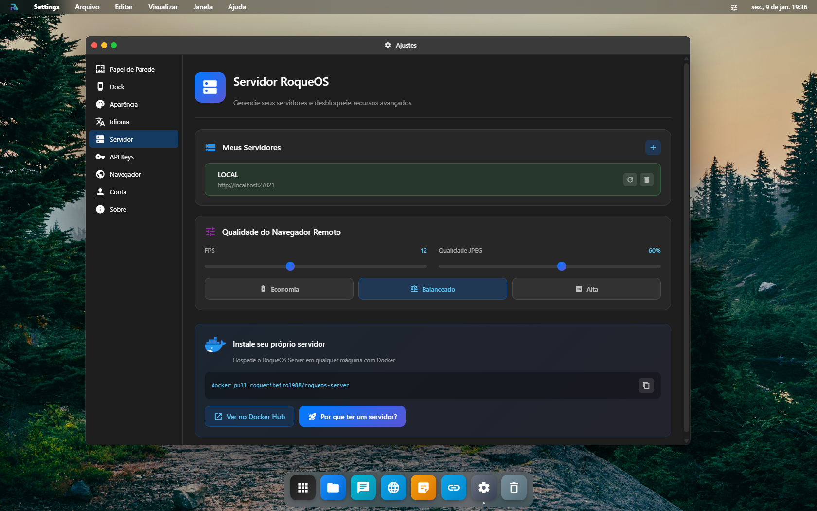Open the control center icon in menu bar
817x511 pixels.
pyautogui.click(x=734, y=7)
